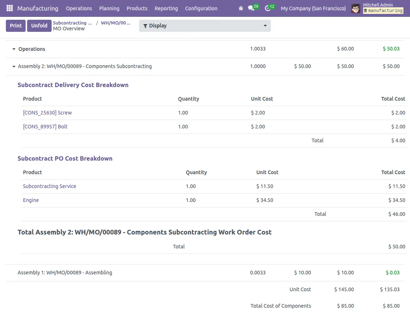Click the Print button

[x=15, y=26]
